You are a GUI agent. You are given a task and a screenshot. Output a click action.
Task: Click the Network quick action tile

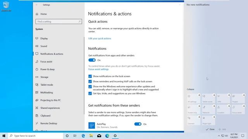click(208, 110)
